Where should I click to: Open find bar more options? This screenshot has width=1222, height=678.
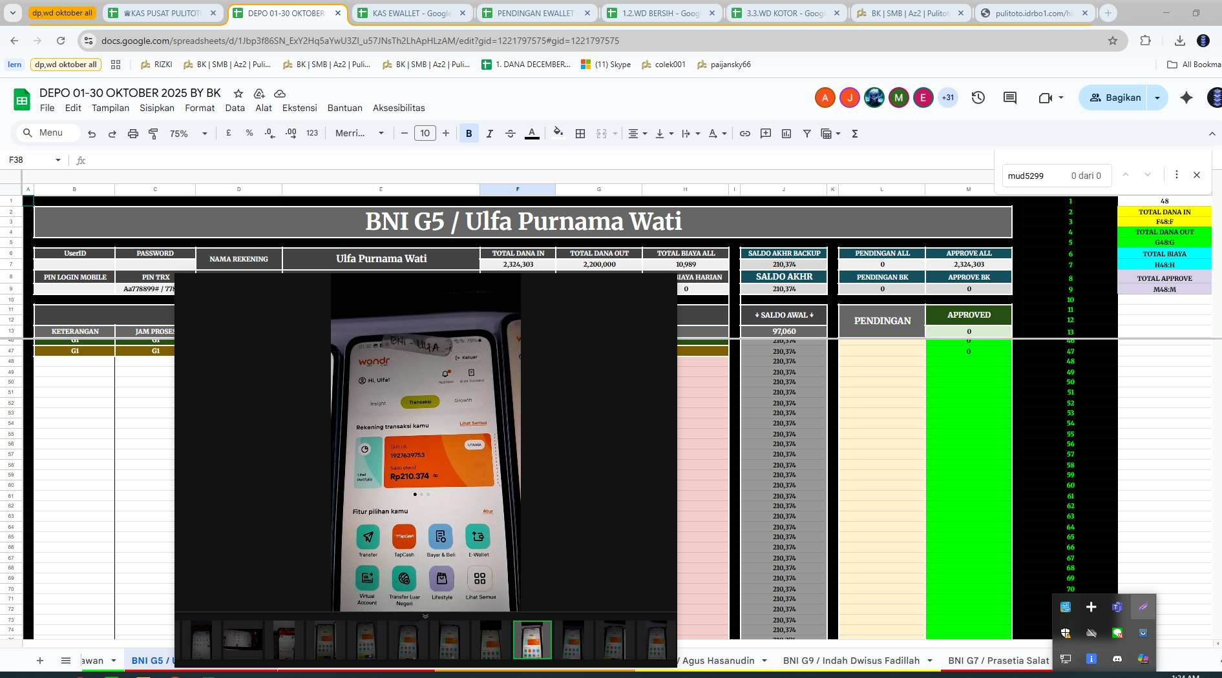(x=1177, y=175)
